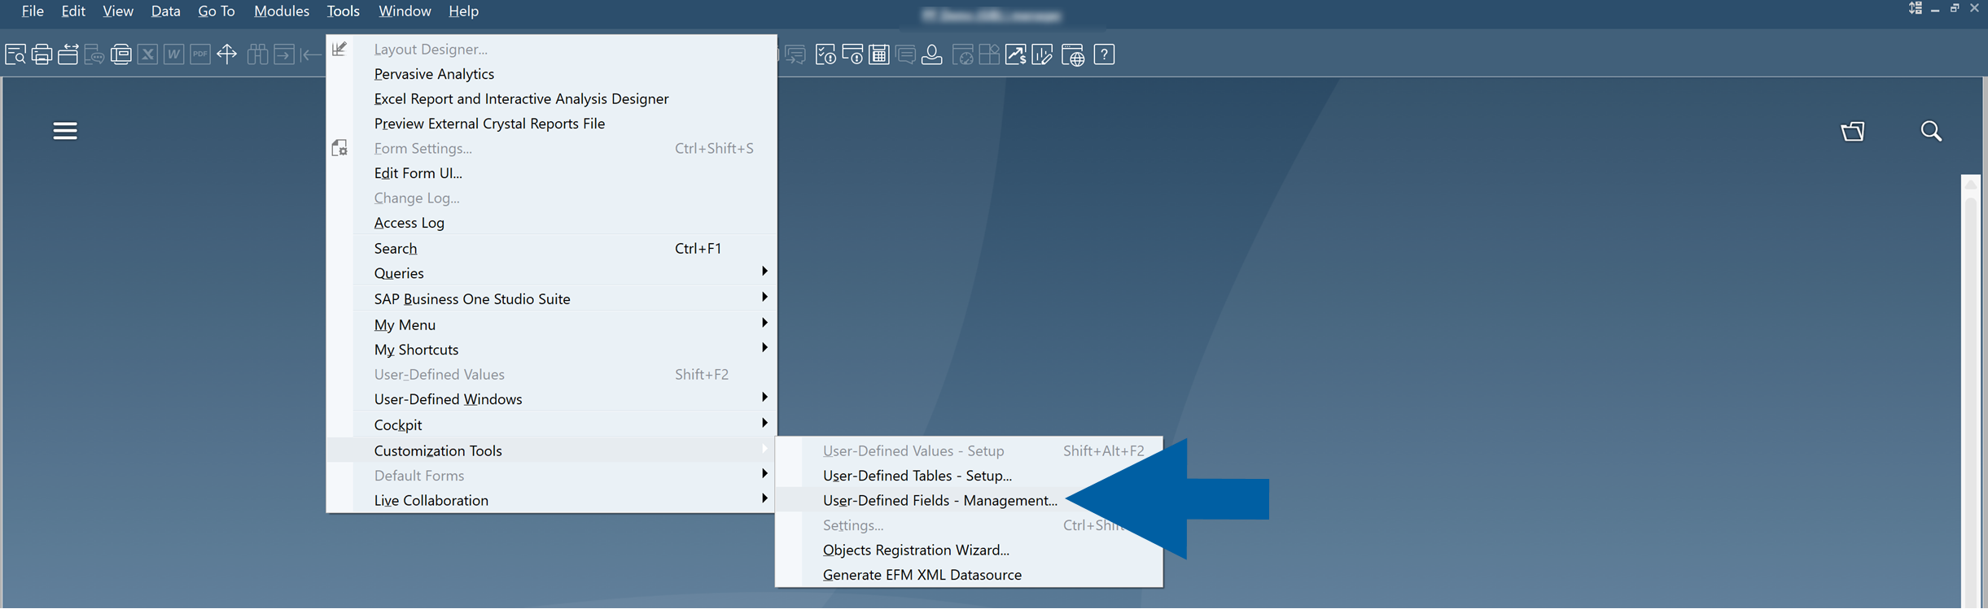The image size is (1988, 609).
Task: Click the chat bubbles with arrow toolbar icon
Action: [x=795, y=54]
